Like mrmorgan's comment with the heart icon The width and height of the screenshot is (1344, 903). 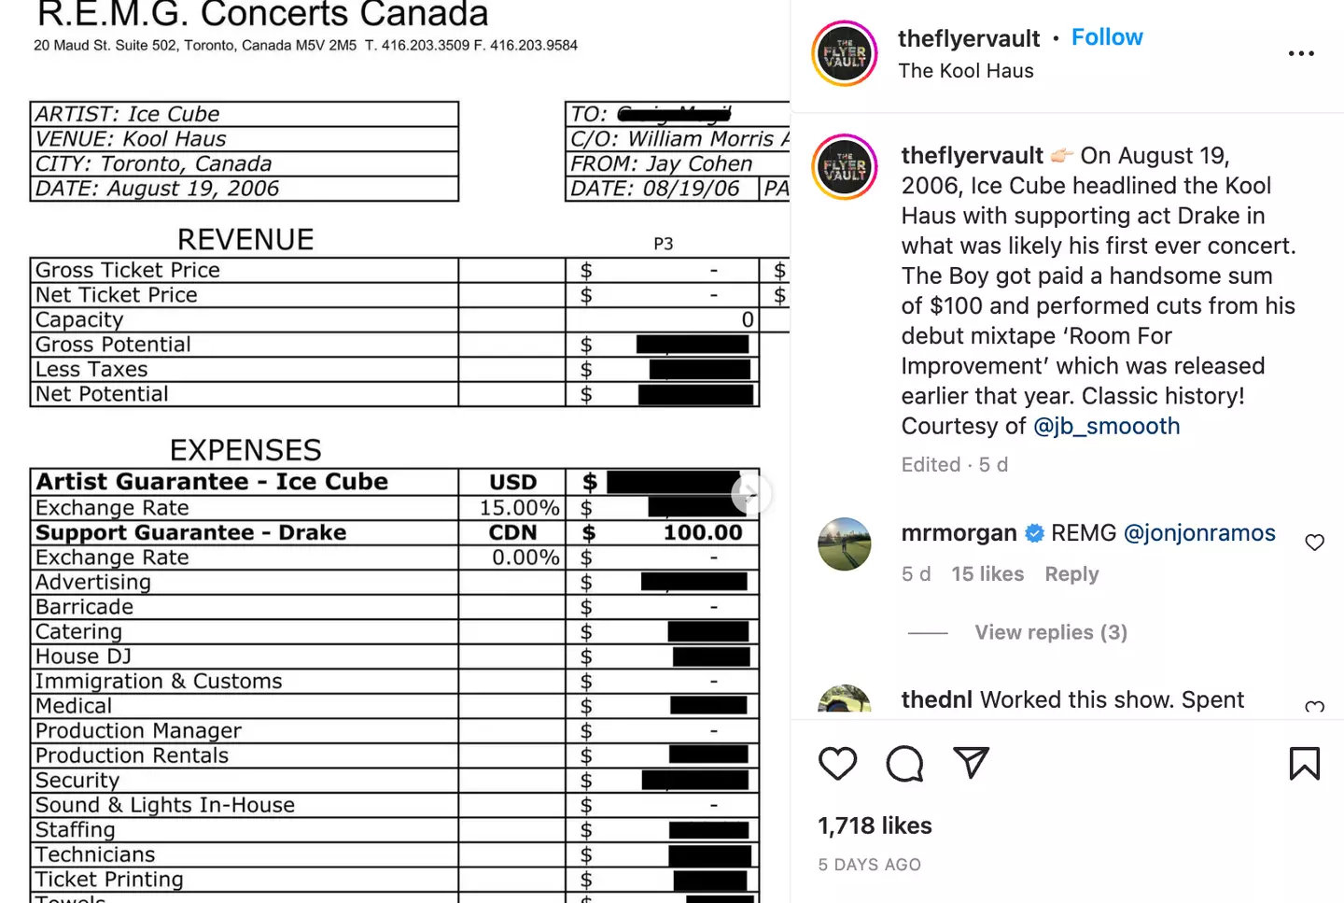point(1314,542)
